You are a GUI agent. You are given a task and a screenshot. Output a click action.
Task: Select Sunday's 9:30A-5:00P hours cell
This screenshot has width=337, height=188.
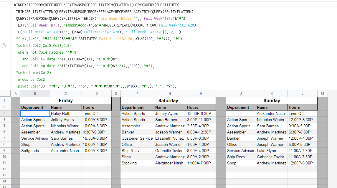click(x=303, y=126)
